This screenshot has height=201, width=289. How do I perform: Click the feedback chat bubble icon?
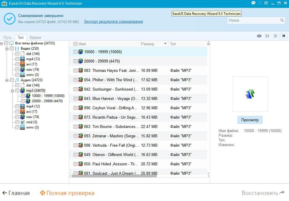coord(253,3)
